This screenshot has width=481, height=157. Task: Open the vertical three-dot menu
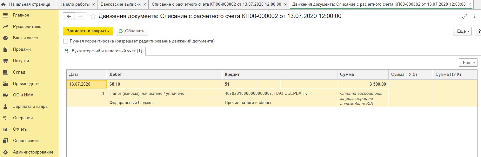(474, 16)
